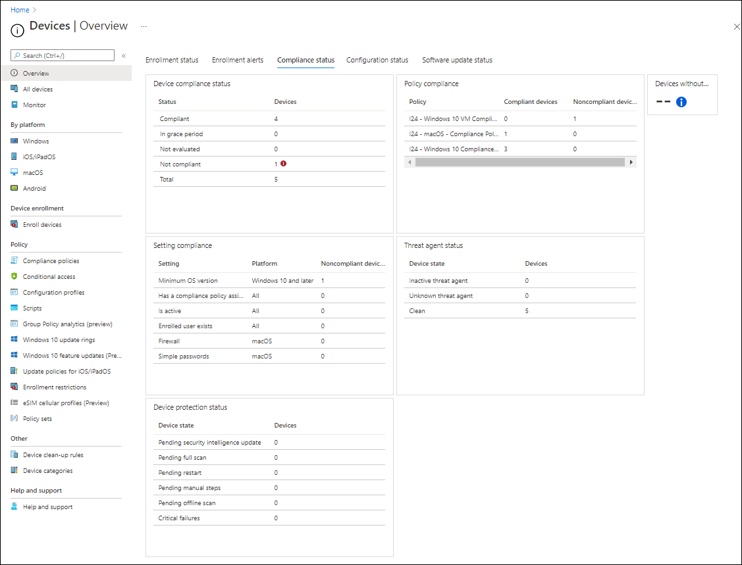Click the Conditional access shield icon

(14, 277)
